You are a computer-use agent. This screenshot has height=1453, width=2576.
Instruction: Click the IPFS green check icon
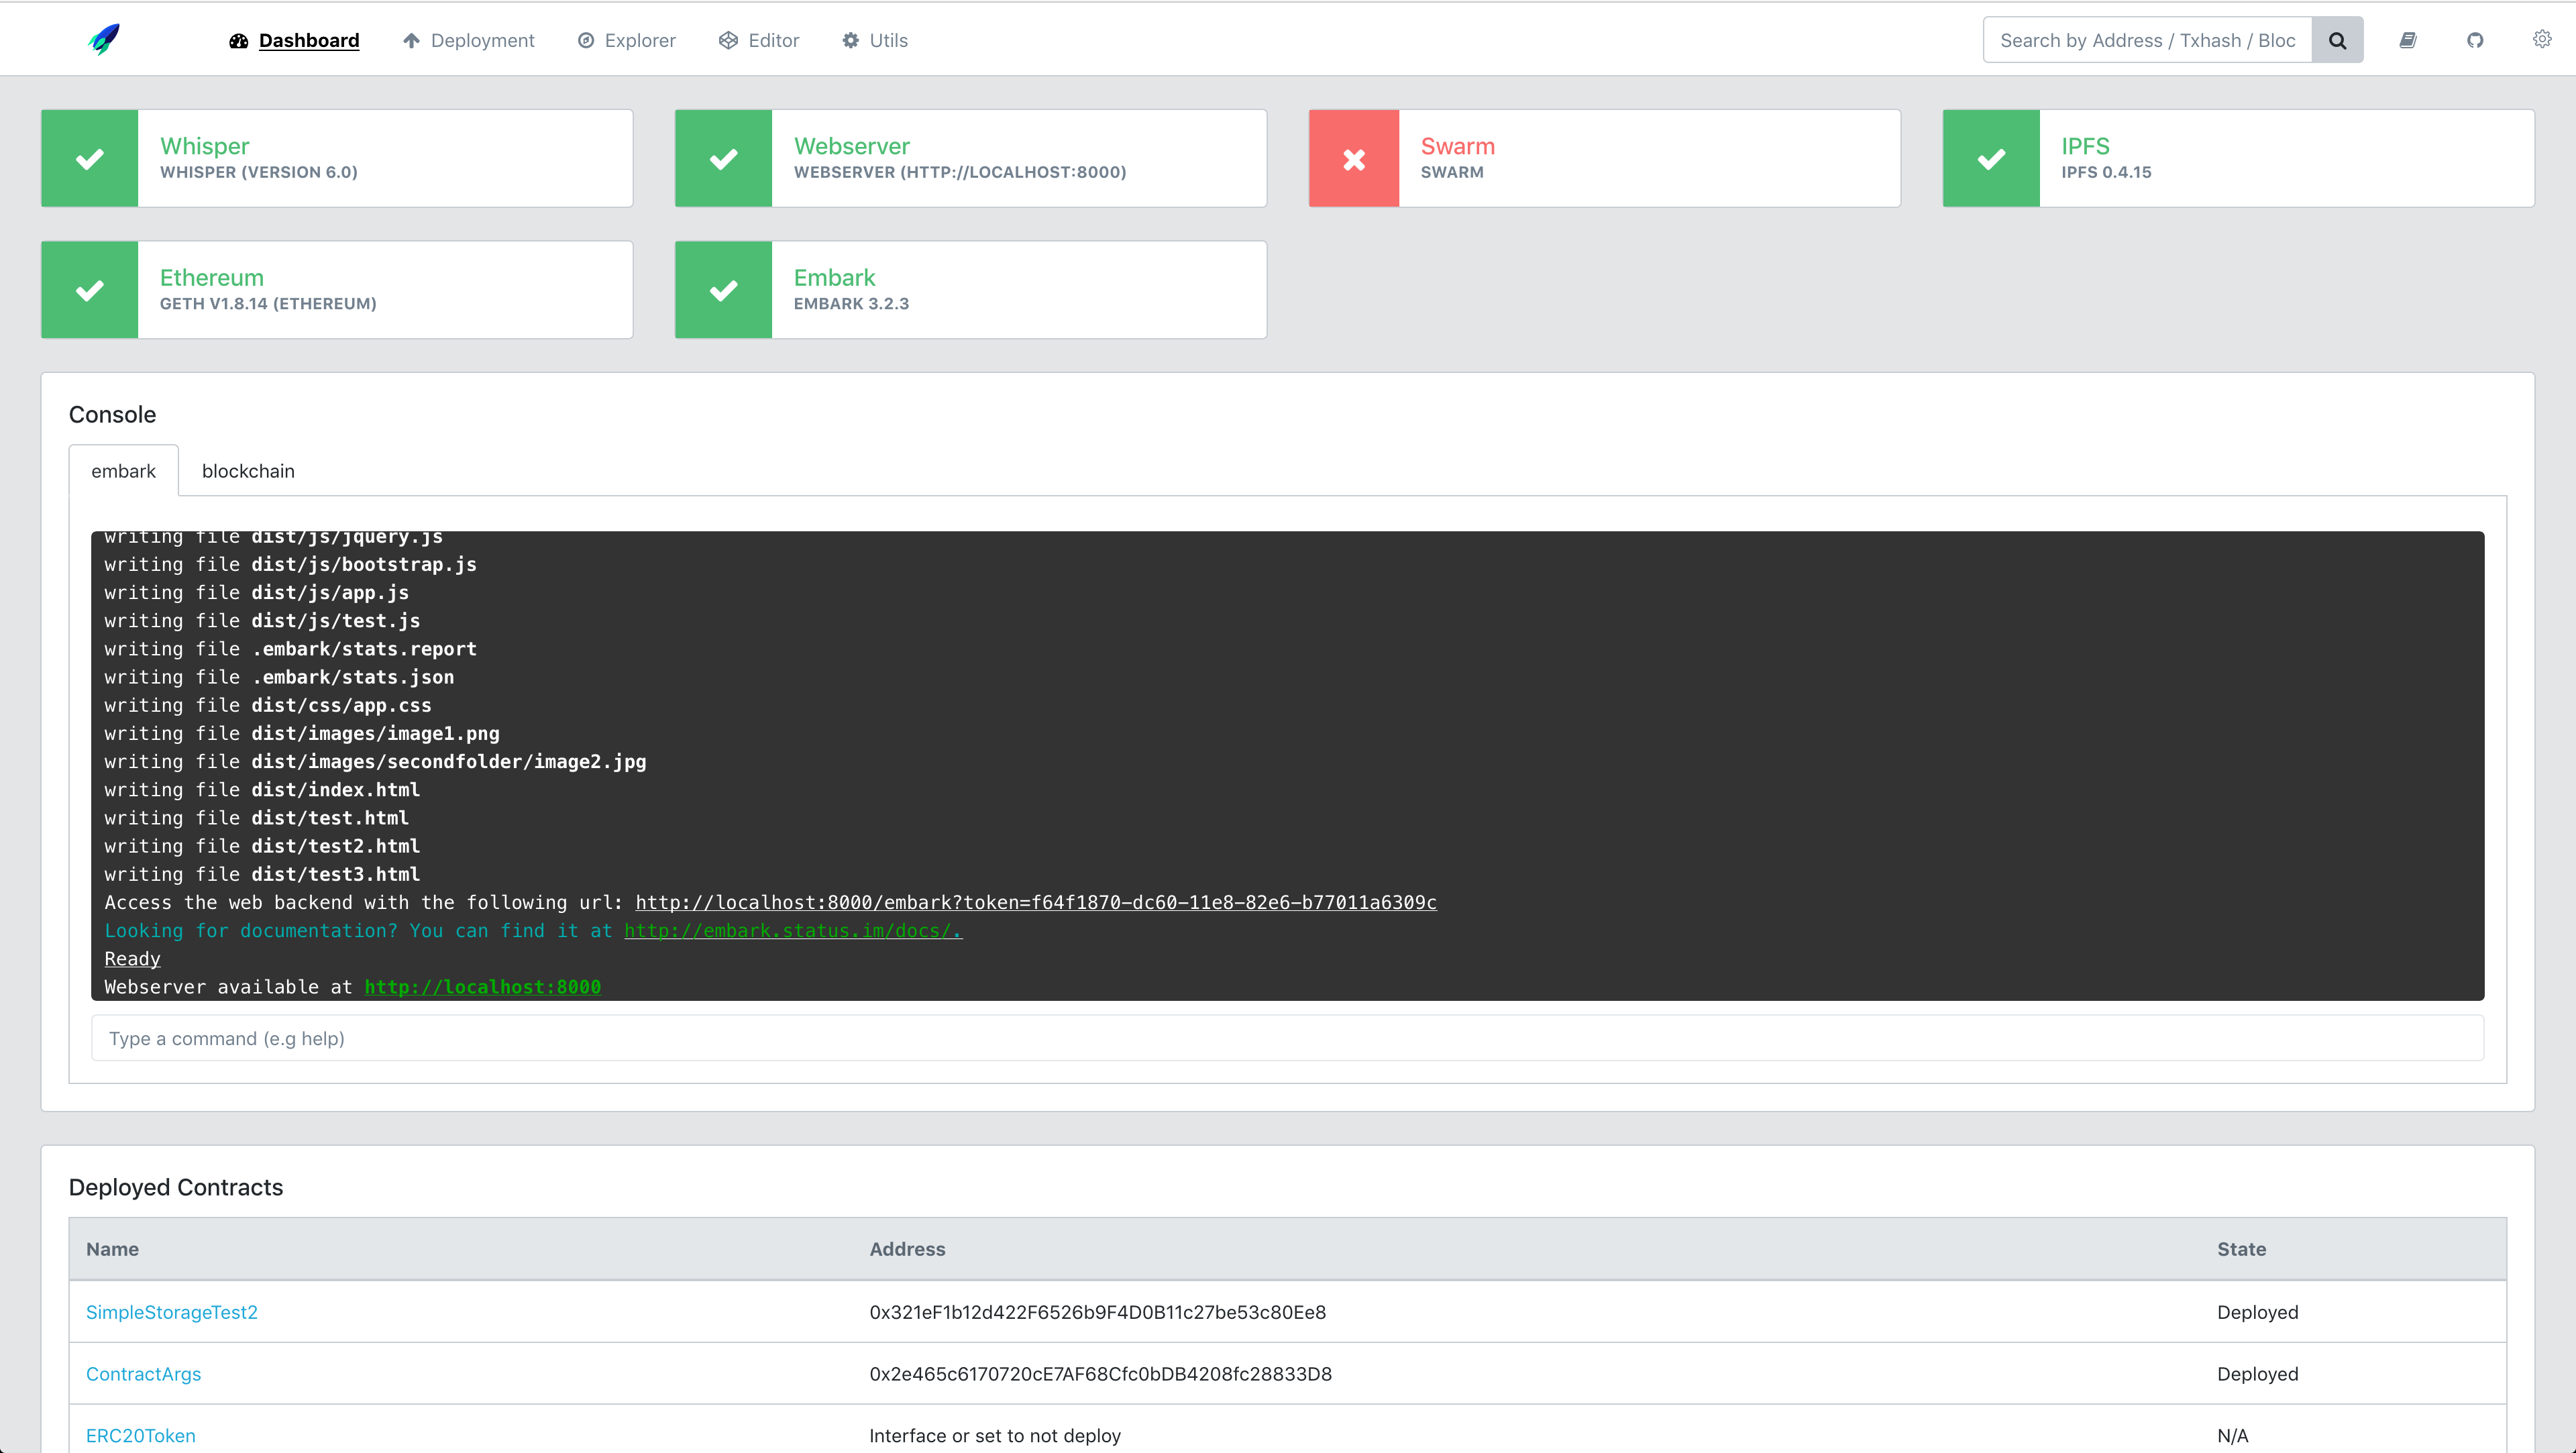pos(1991,158)
